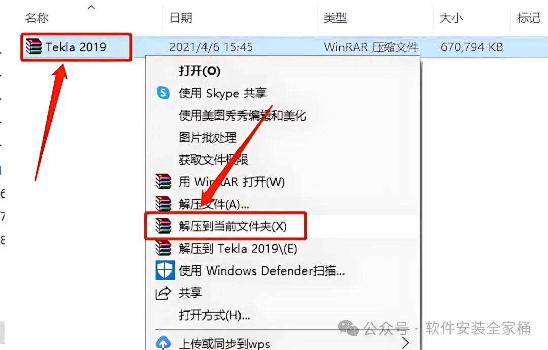This screenshot has height=350, width=548.
Task: Choose 使用美图秀秀编辑和美化 menu entry
Action: coord(242,115)
